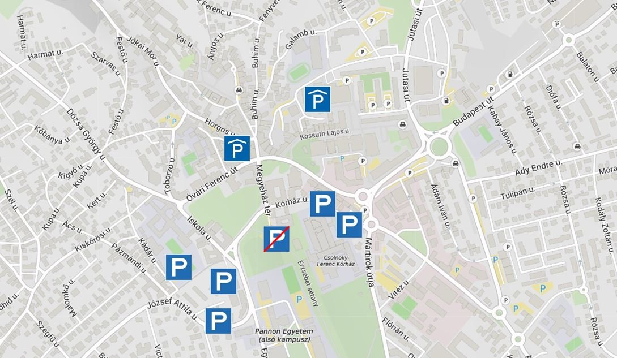The image size is (617, 358).
Task: Click the Dózsa György u. street label
Action: coord(86,134)
